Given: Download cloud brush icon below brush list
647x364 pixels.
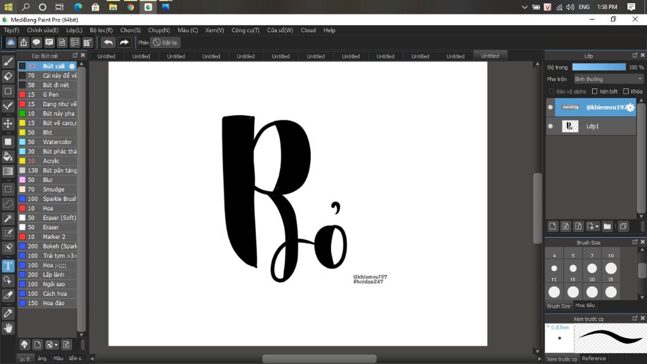Looking at the screenshot, I should (x=25, y=344).
